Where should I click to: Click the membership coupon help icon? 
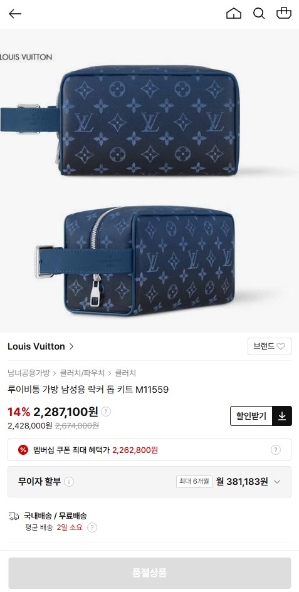click(276, 450)
